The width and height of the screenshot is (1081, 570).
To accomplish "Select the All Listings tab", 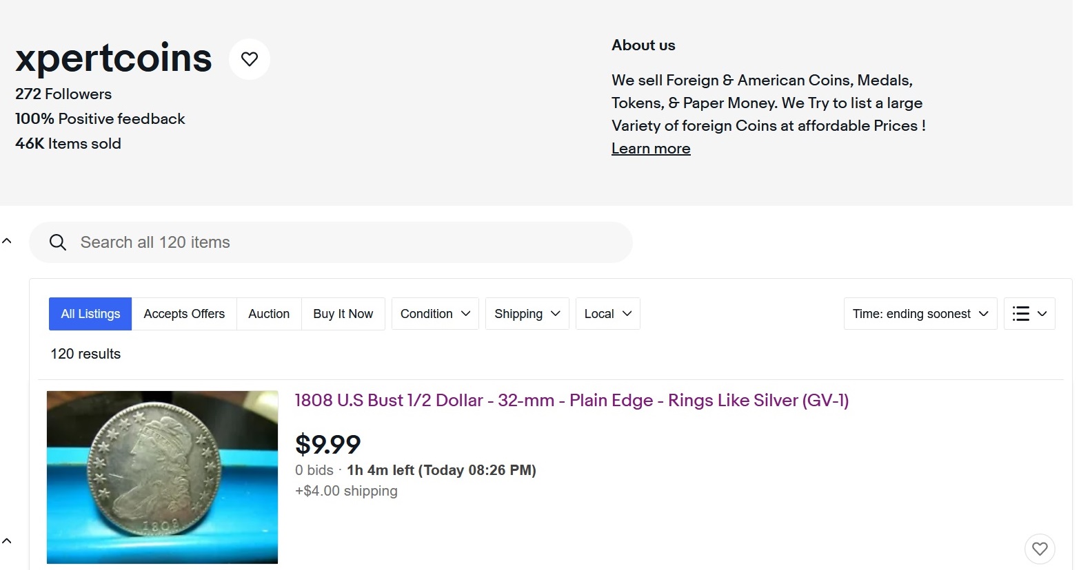I will [x=90, y=314].
